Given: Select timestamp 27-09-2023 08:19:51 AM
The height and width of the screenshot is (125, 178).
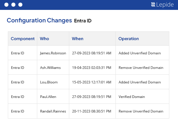Looking at the screenshot, I should (92, 53).
